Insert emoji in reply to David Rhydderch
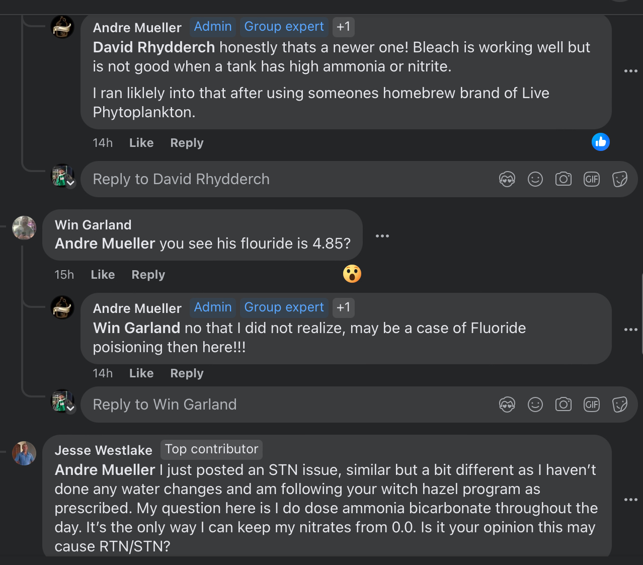 coord(535,179)
